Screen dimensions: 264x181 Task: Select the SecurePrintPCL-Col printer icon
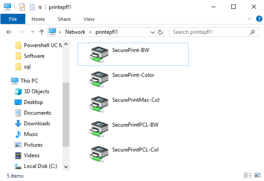pos(99,154)
